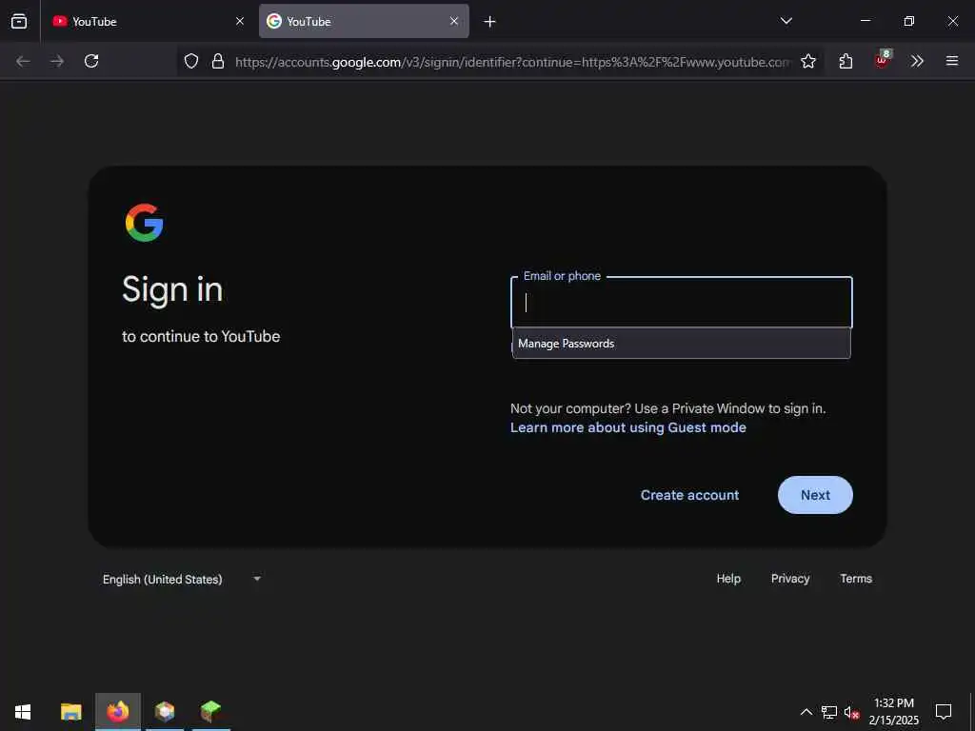Go forward to next page
Viewport: 975px width, 731px height.
(x=57, y=61)
